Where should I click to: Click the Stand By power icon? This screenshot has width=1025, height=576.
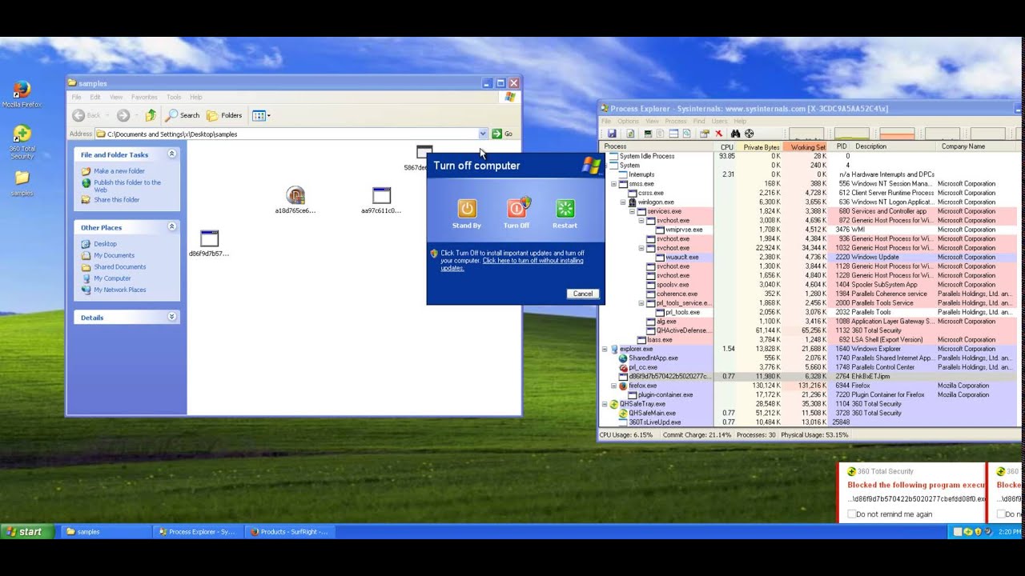click(467, 209)
